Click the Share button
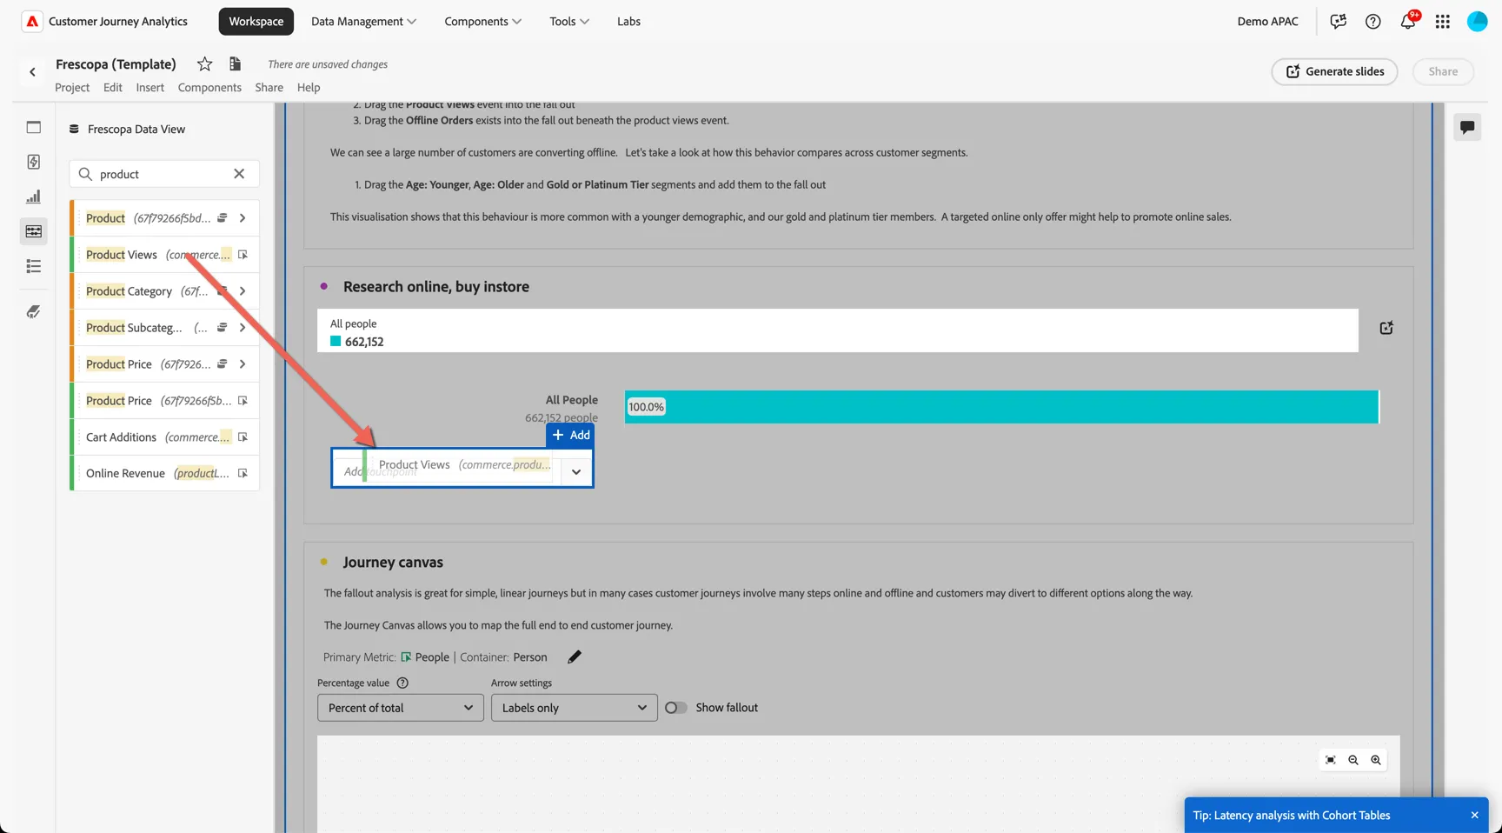Screen dimensions: 1502x833 click(1443, 71)
